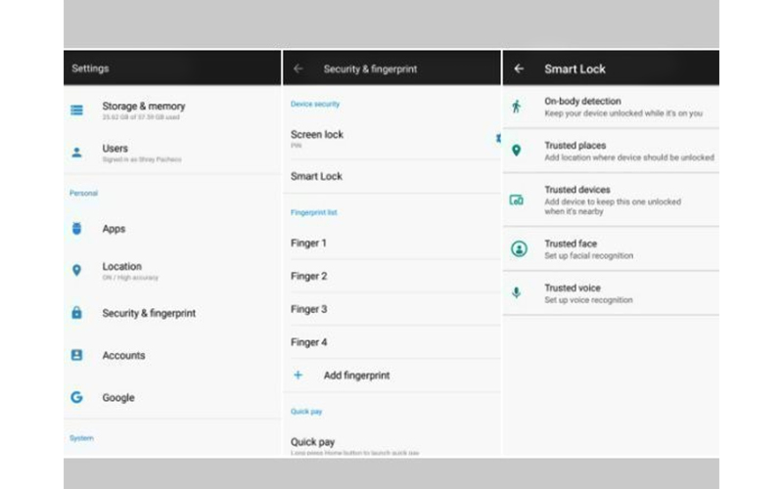The height and width of the screenshot is (489, 783).
Task: Open Screen lock option
Action: 391,138
